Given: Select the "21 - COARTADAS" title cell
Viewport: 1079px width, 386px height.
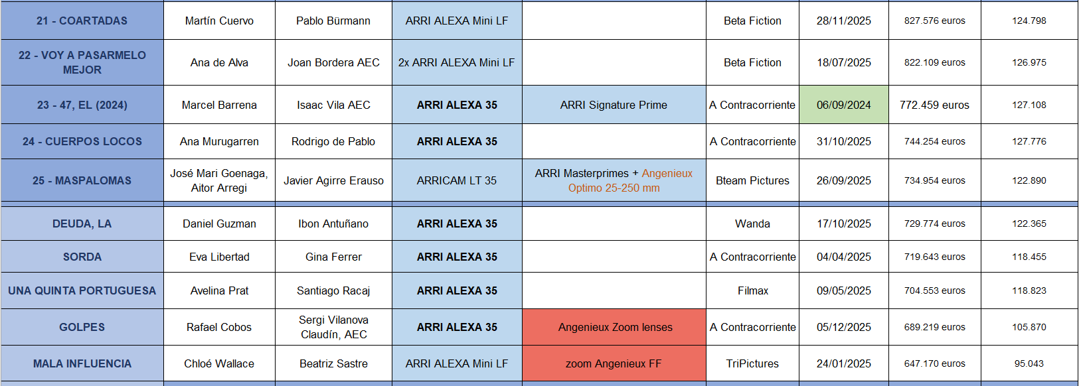Looking at the screenshot, I should (x=82, y=21).
